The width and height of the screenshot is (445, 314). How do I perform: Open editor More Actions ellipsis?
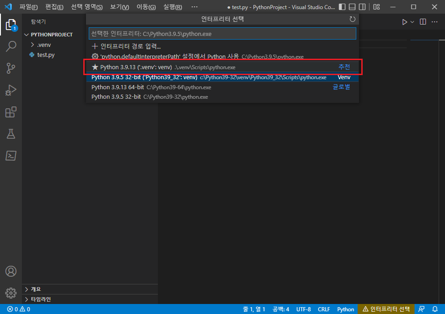(435, 22)
